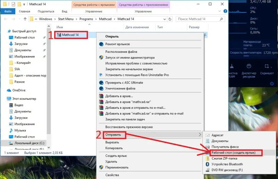The image size is (278, 179).
Task: Select Этот компьютер in navigation pane
Action: coord(24,99)
